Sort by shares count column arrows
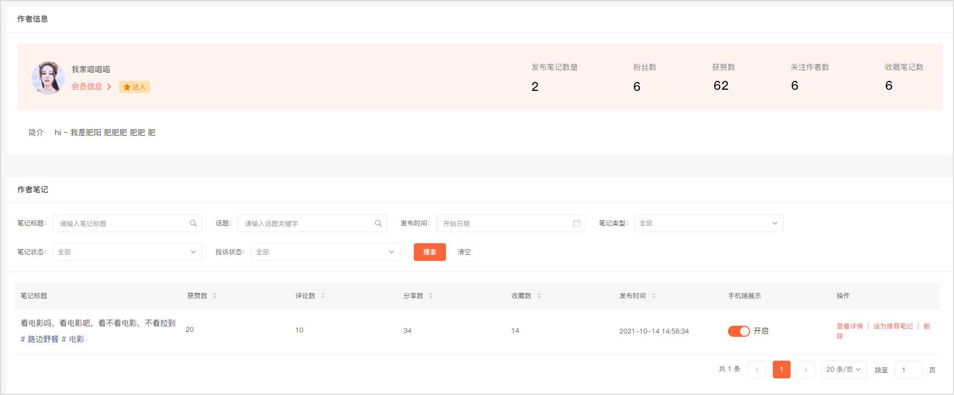Image resolution: width=954 pixels, height=395 pixels. [431, 296]
